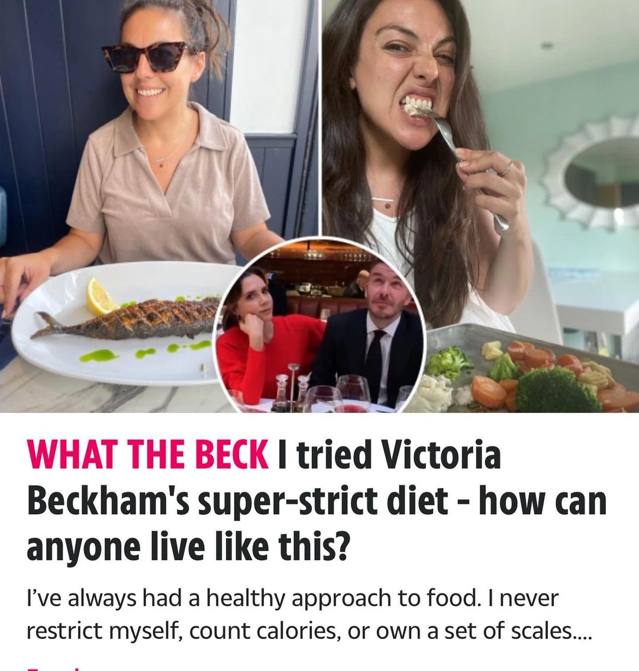This screenshot has height=671, width=639.
Task: Click the summary line 'restrict myself, count calories'
Action: pos(308,631)
